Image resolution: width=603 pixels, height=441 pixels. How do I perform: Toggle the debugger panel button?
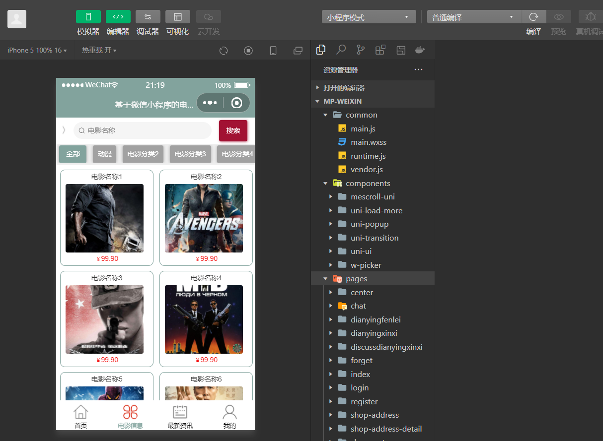click(x=148, y=17)
